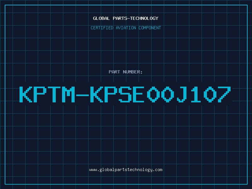Click the letter J in the part number
This screenshot has width=252, height=189.
point(182,94)
